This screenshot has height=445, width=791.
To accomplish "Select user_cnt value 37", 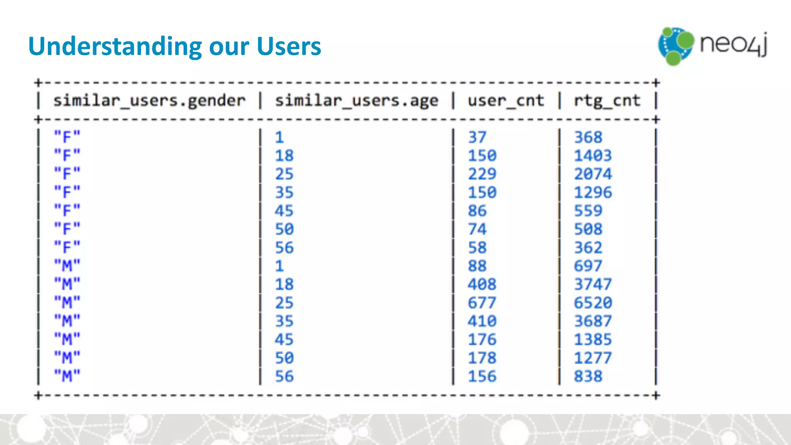I will pyautogui.click(x=477, y=137).
